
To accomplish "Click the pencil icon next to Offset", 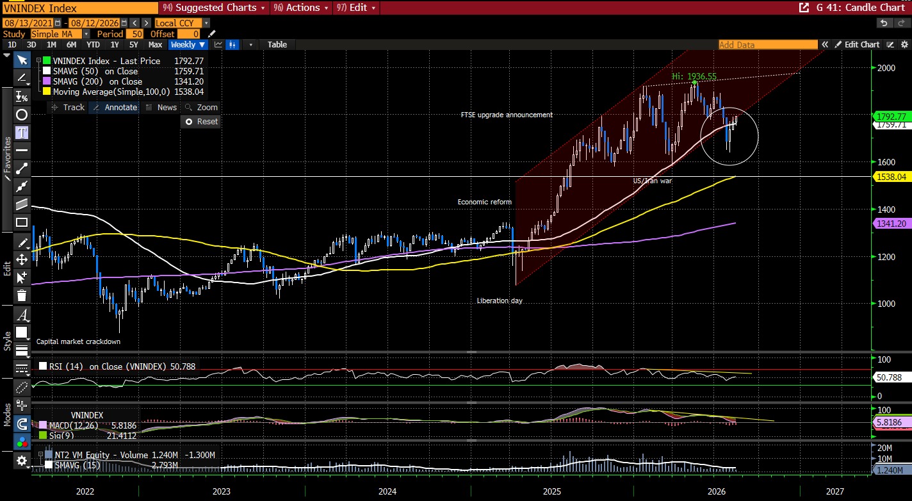I will (212, 34).
